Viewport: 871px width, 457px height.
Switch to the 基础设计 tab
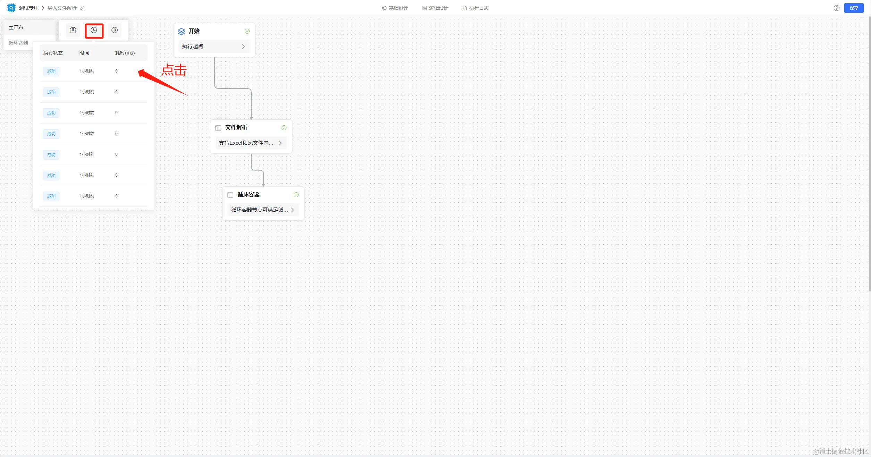[x=395, y=8]
